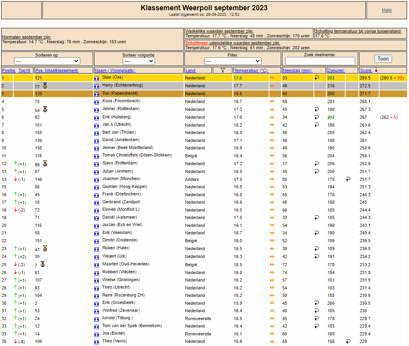Click the blue profile icon next to Stan (Oss)
The image size is (409, 346).
pos(97,78)
